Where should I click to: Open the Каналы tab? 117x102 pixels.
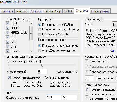(36, 11)
